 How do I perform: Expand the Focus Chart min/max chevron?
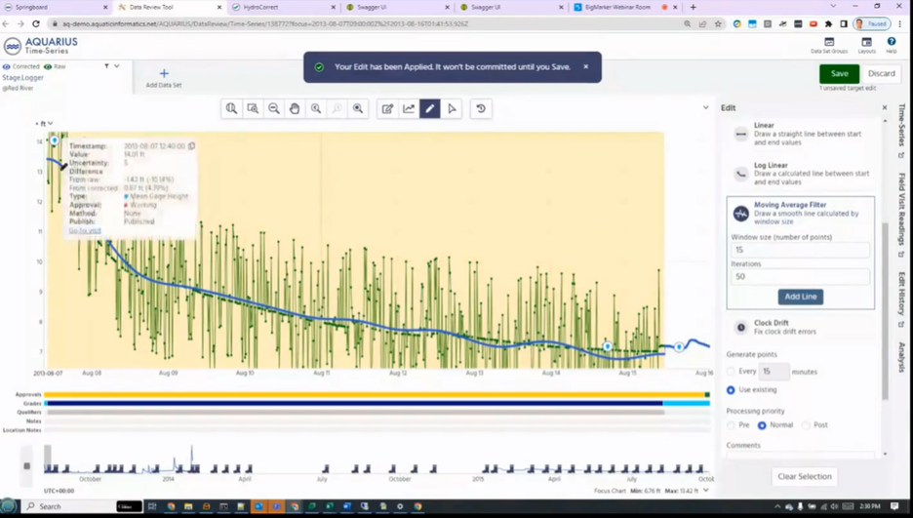[705, 491]
